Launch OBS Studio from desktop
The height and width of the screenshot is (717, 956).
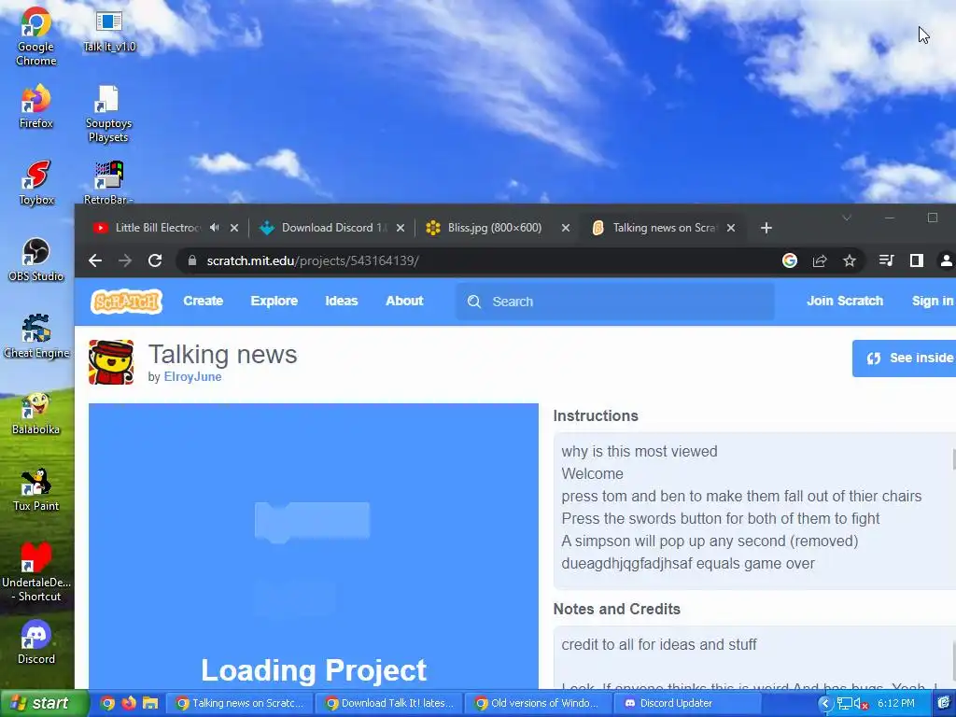click(x=36, y=260)
